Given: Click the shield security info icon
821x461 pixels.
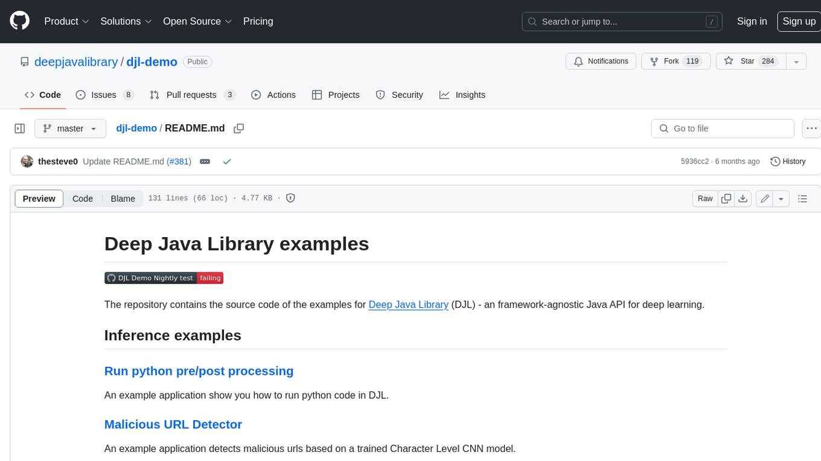Looking at the screenshot, I should pos(290,198).
